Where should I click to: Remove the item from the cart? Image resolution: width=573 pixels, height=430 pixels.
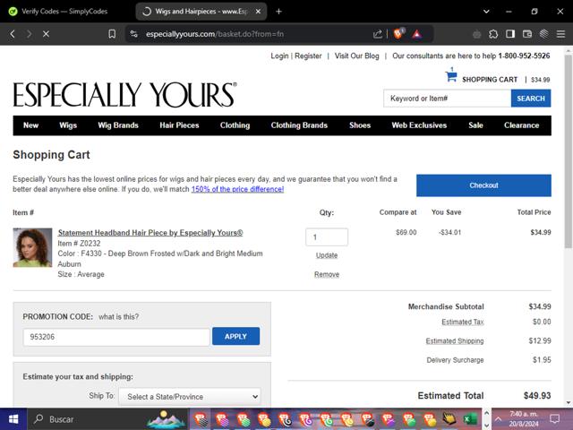[327, 274]
